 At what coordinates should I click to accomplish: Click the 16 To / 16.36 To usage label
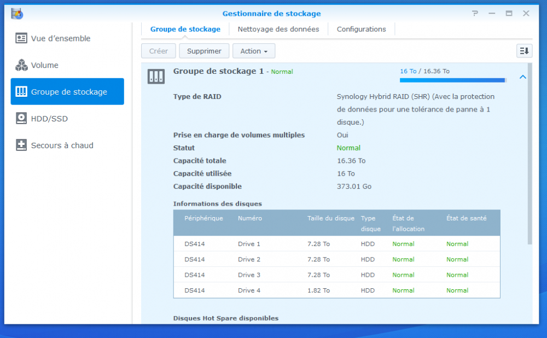(424, 71)
